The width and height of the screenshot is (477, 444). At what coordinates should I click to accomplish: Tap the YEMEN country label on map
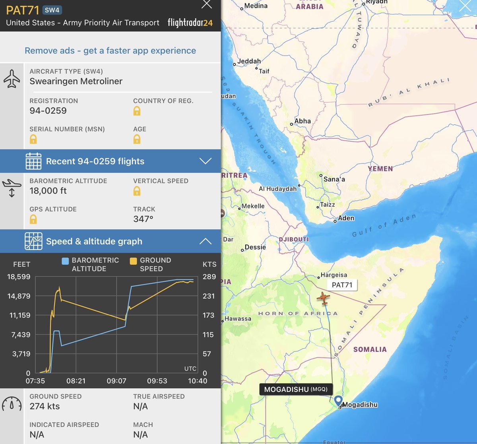(380, 169)
